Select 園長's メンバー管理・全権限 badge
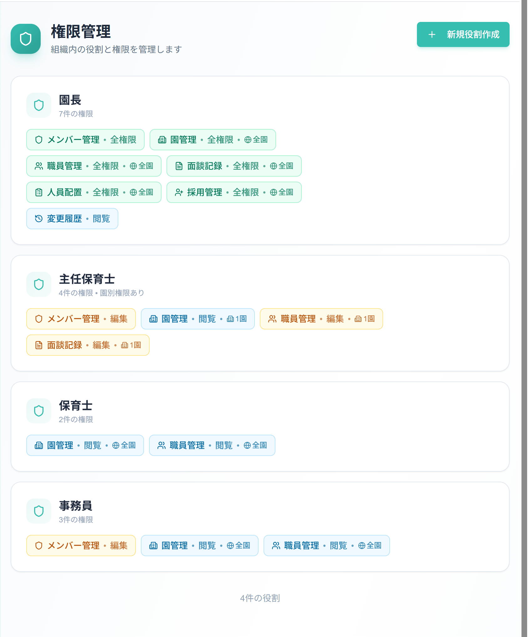The width and height of the screenshot is (529, 637). pos(85,140)
